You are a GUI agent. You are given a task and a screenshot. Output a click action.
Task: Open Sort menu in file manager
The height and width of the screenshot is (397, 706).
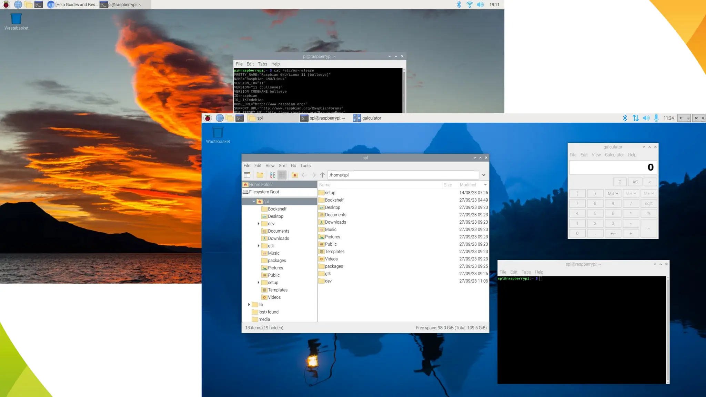tap(283, 165)
